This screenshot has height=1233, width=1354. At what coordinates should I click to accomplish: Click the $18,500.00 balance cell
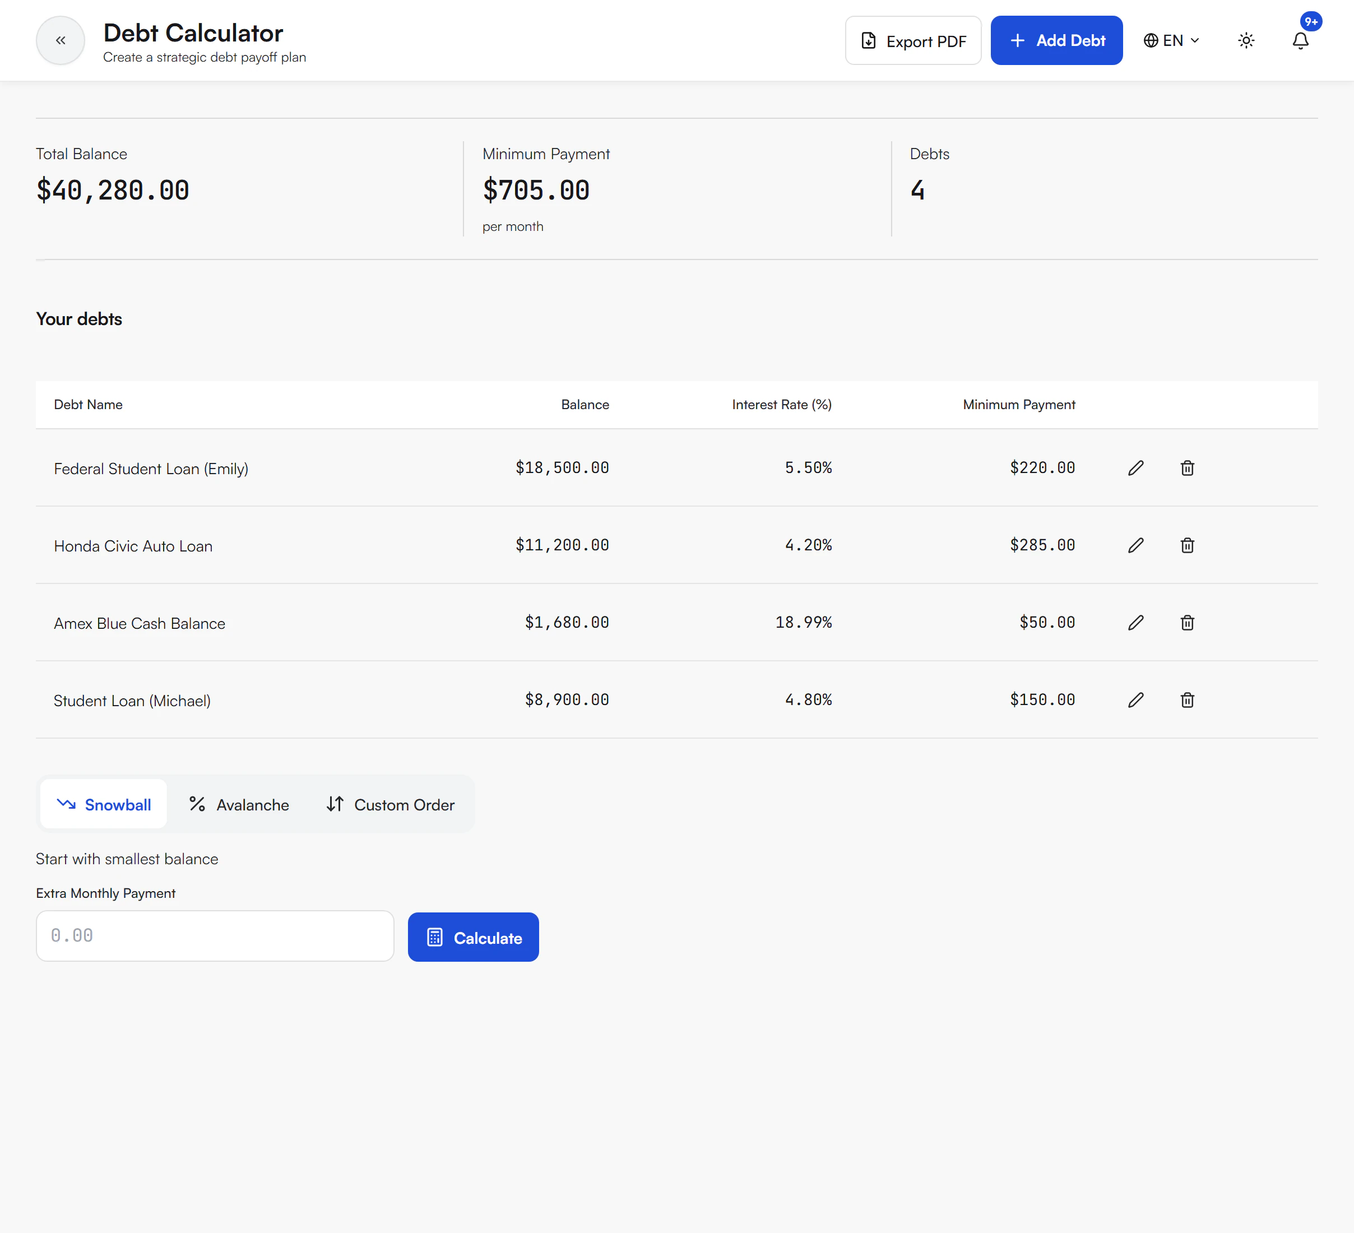pyautogui.click(x=562, y=467)
